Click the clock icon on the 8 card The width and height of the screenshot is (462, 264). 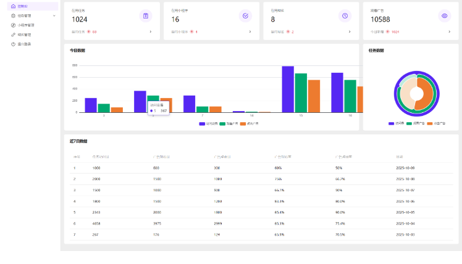(345, 16)
